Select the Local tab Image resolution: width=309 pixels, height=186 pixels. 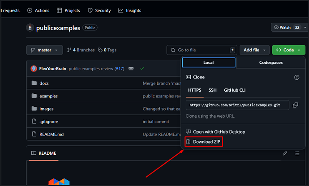click(209, 63)
